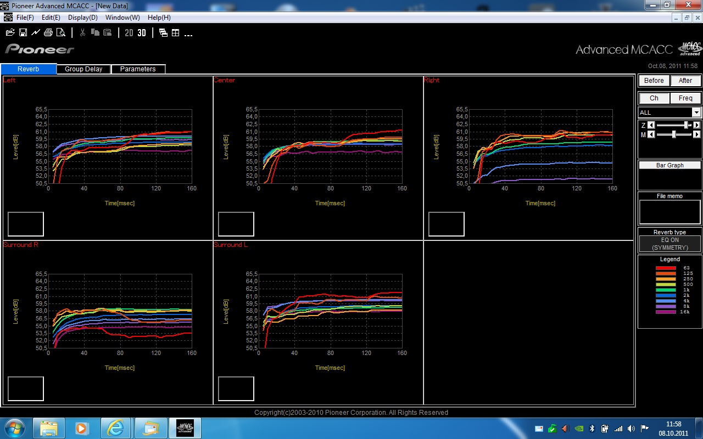This screenshot has height=439, width=703.
Task: Tile windows using grid toolbar icon
Action: tap(176, 33)
